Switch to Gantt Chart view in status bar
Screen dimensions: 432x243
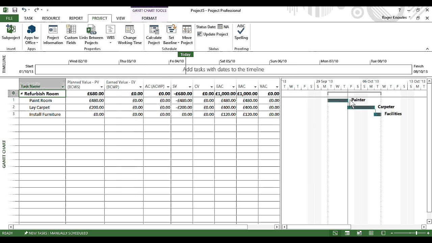335,233
